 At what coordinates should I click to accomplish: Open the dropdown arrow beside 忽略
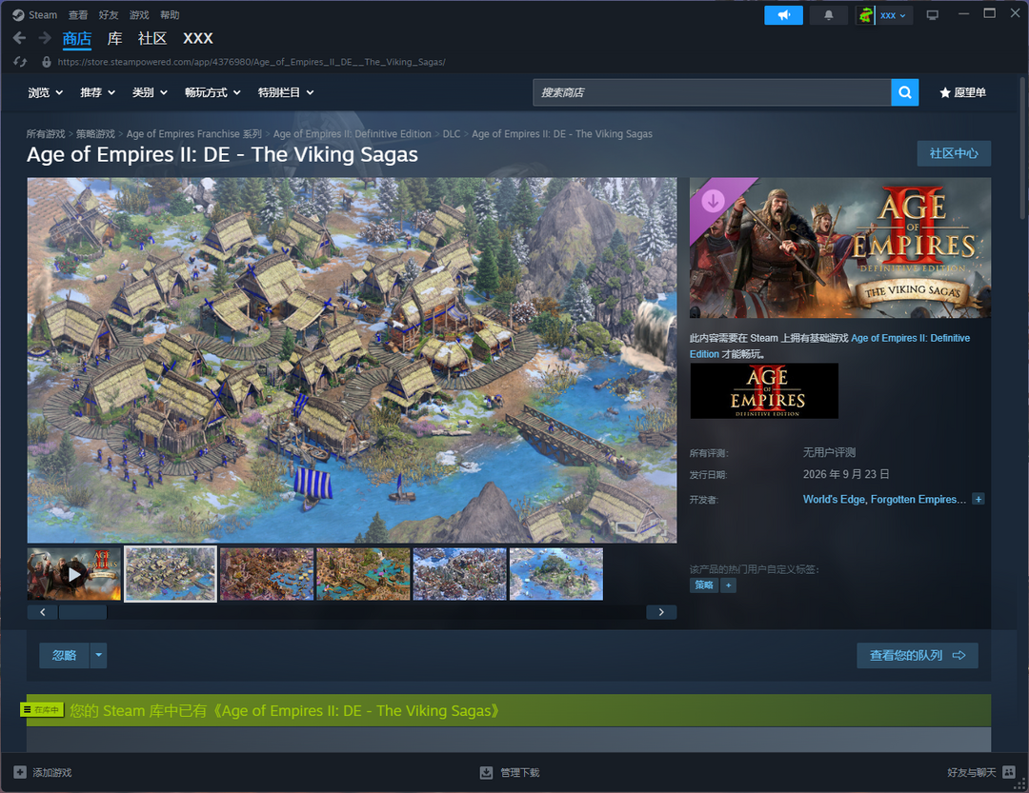tap(98, 655)
